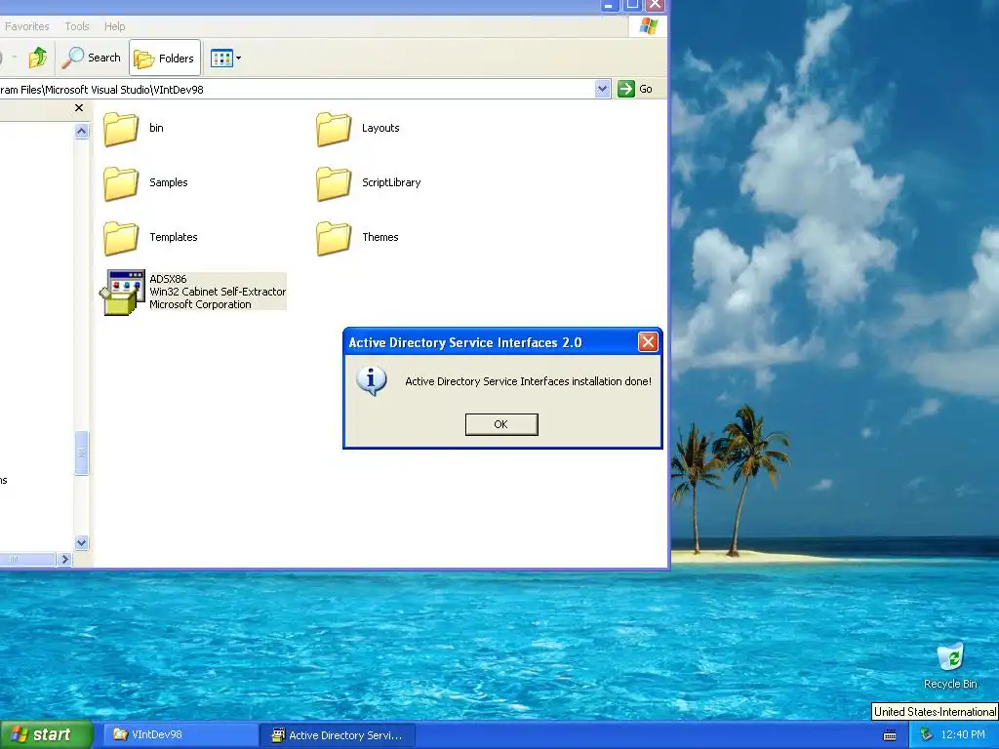Open the Themes folder
The width and height of the screenshot is (999, 749).
pyautogui.click(x=334, y=238)
